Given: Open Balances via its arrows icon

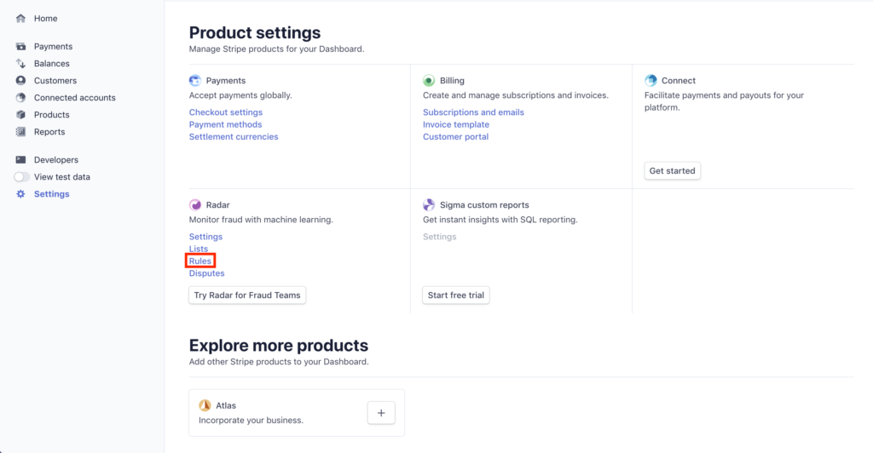Looking at the screenshot, I should 20,63.
